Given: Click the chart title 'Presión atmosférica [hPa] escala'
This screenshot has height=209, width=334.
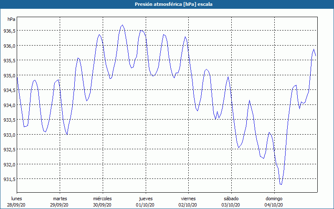Looking at the screenshot, I should pyautogui.click(x=174, y=4).
